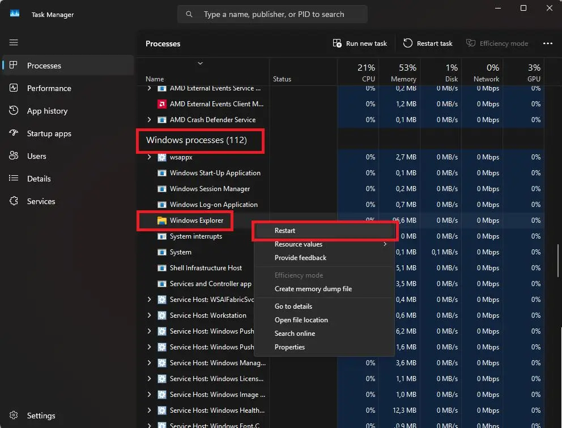Click the AMD External Events Client red icon
Screen dimensions: 562x428
click(161, 104)
